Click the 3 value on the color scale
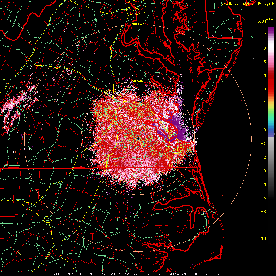The image size is (276, 276). point(265,89)
